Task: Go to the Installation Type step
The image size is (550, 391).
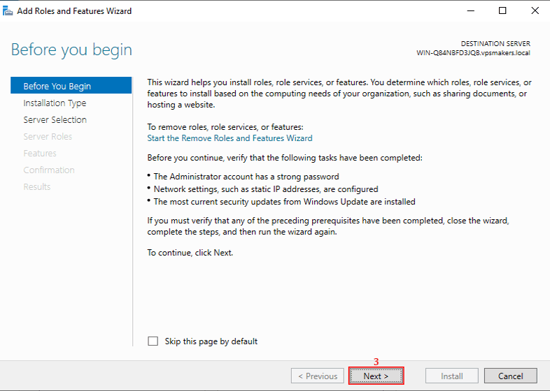Action: coord(55,103)
